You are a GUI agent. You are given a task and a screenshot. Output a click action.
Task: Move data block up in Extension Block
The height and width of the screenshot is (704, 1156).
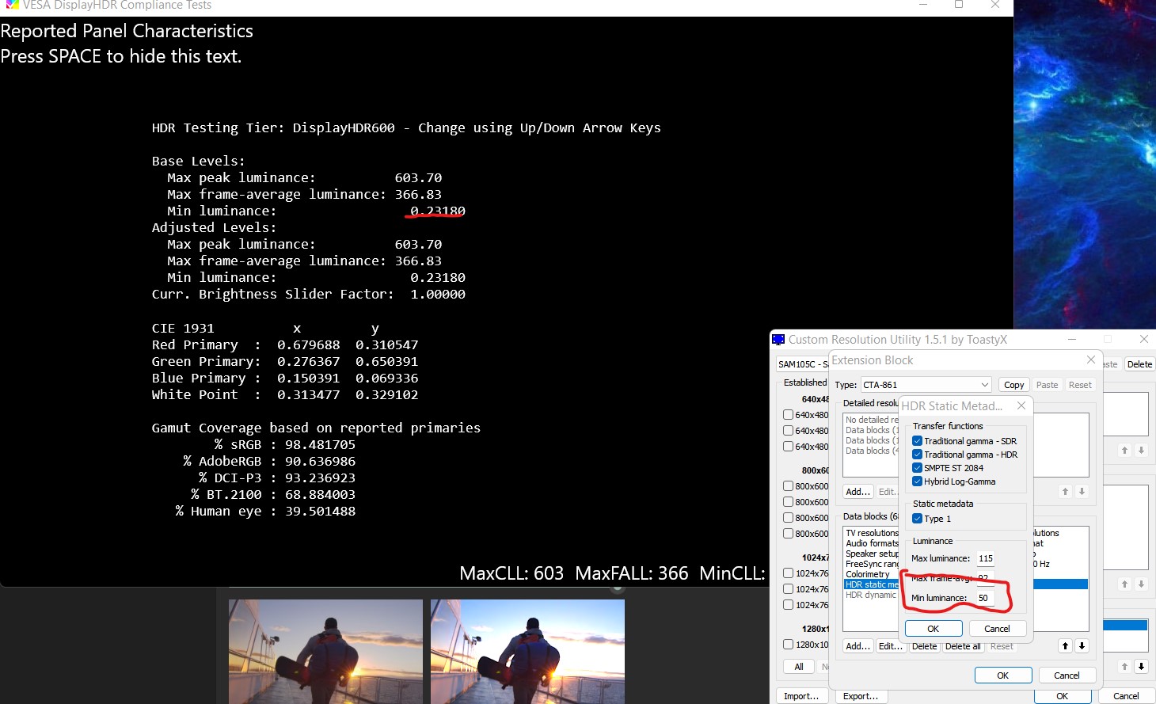1065,646
